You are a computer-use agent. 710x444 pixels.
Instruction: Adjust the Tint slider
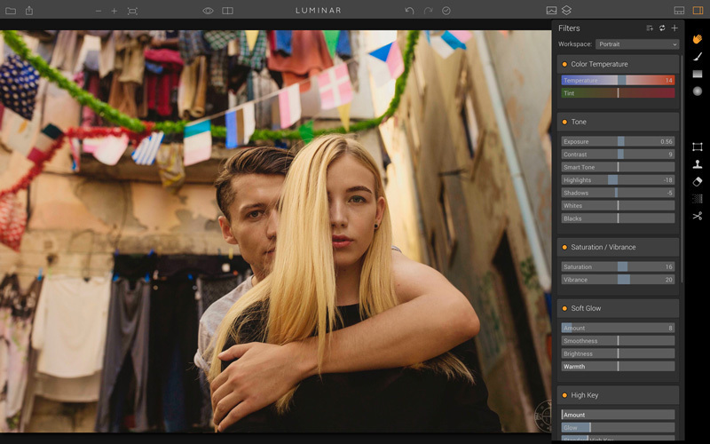pos(618,93)
